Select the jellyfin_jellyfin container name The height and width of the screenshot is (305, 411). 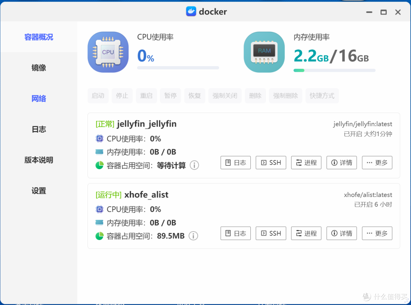coord(147,124)
